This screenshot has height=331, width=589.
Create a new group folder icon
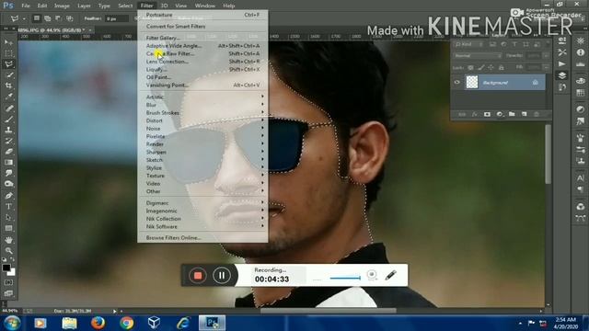(x=512, y=114)
